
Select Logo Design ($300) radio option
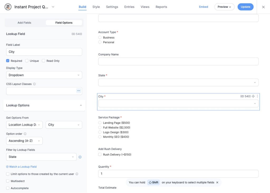(100, 132)
